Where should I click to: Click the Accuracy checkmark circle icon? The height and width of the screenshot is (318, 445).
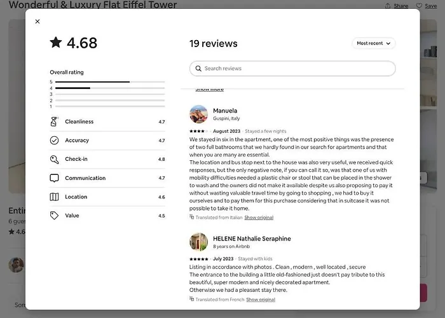(54, 141)
